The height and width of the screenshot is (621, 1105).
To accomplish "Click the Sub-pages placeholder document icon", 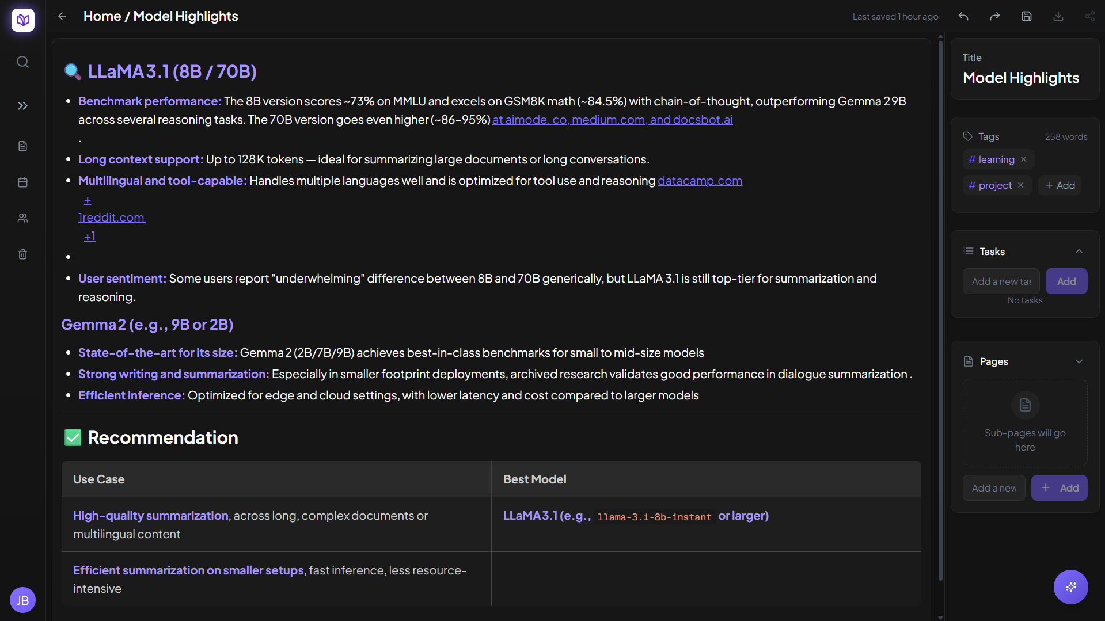I will tap(1025, 405).
